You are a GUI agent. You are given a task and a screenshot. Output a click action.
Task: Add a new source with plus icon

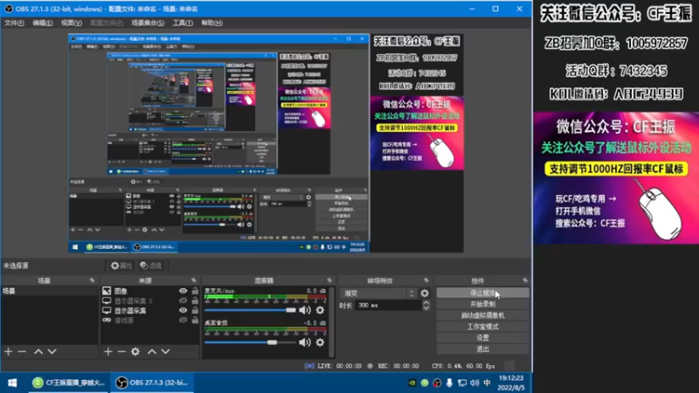coord(107,352)
